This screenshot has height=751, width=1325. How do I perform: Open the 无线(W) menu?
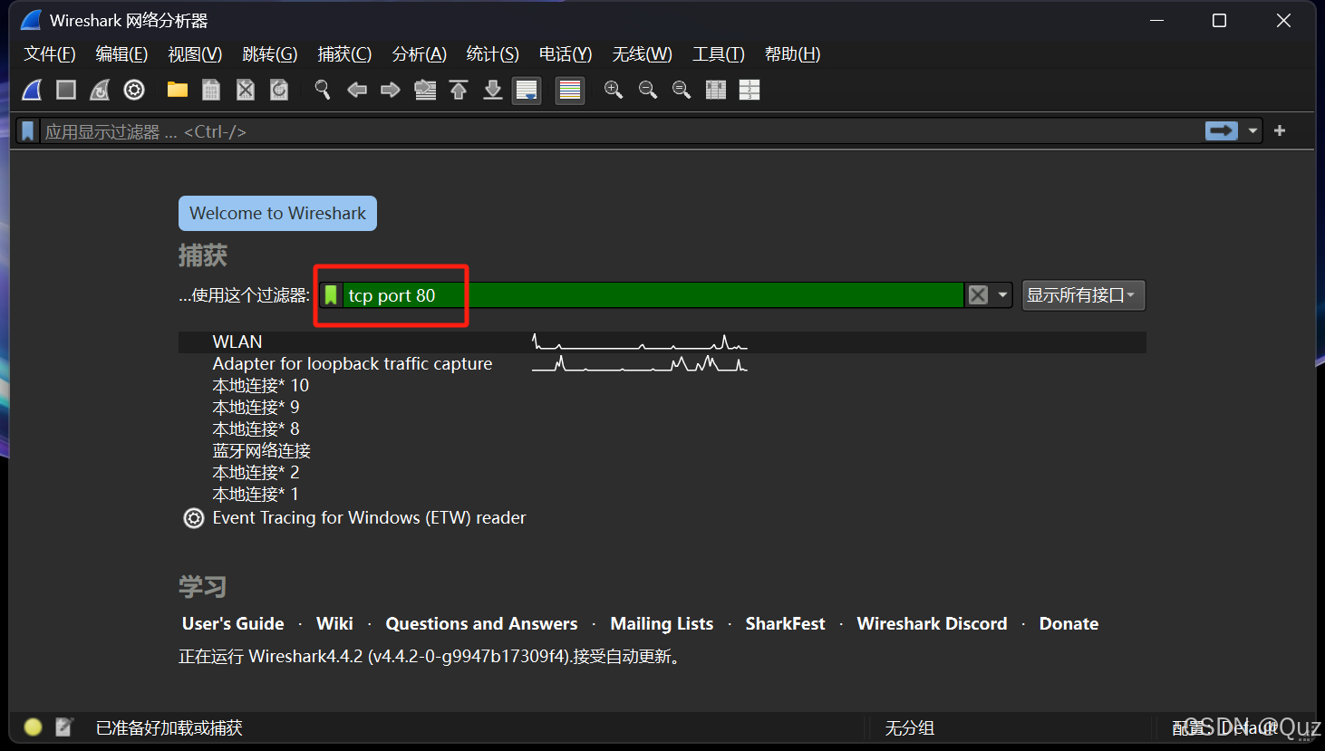[x=643, y=54]
